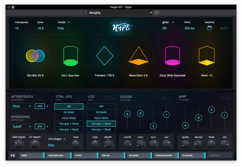
Task: Click the MW Depth knob
Action: click(19, 144)
